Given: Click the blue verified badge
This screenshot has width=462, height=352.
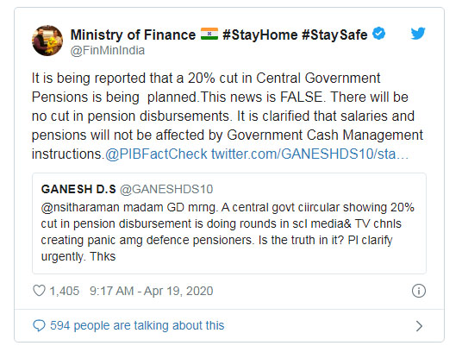Looking at the screenshot, I should click(379, 34).
